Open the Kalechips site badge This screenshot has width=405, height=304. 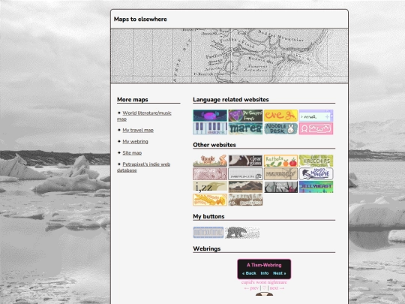pos(316,161)
